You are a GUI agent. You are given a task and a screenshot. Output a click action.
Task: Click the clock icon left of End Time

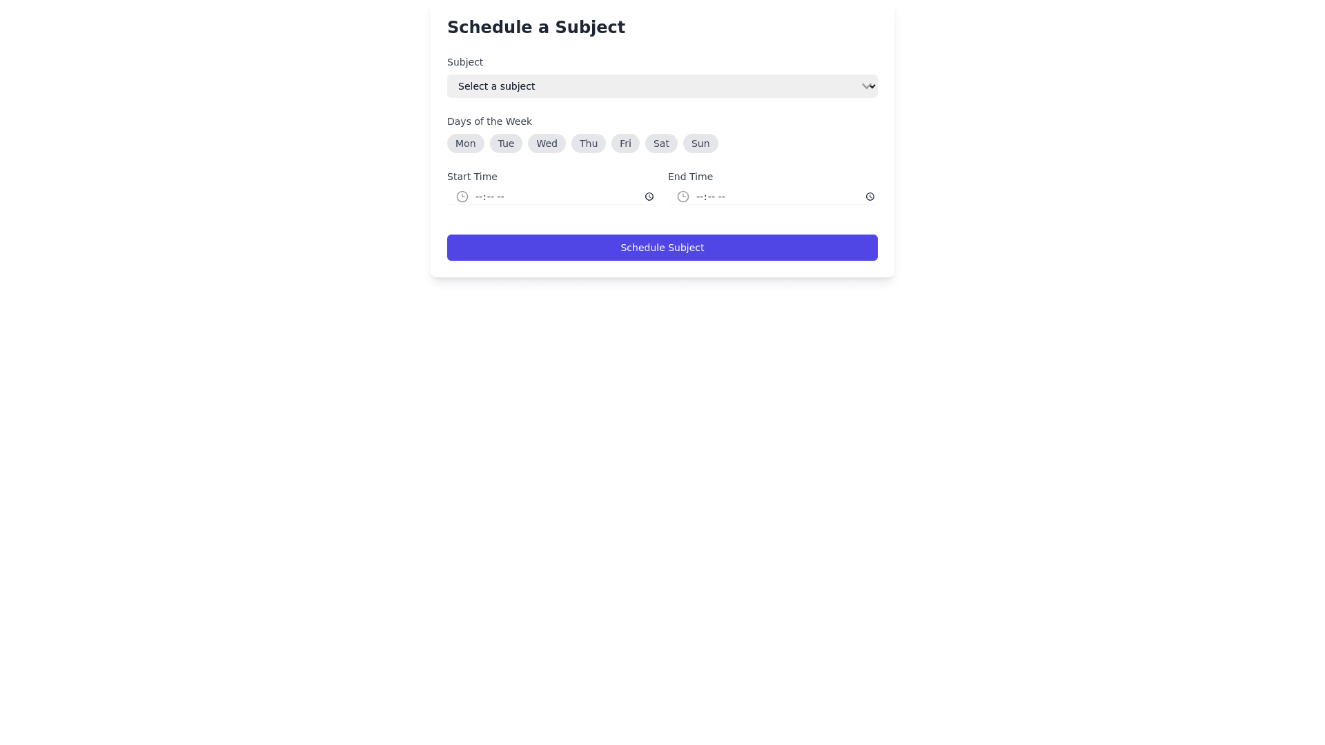click(x=683, y=197)
